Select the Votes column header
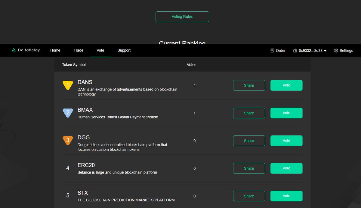Image resolution: width=361 pixels, height=208 pixels. [x=191, y=64]
